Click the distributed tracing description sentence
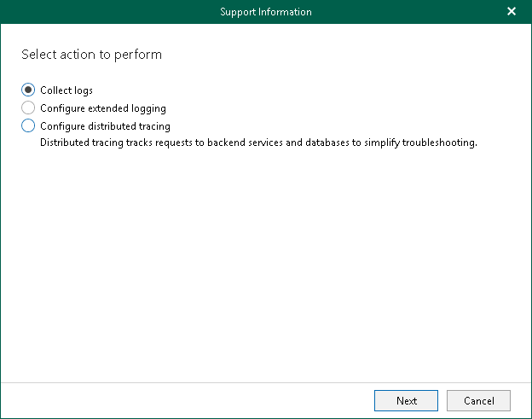Image resolution: width=532 pixels, height=419 pixels. tap(258, 143)
